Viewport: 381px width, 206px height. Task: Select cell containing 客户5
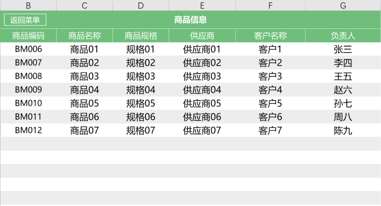click(x=270, y=103)
